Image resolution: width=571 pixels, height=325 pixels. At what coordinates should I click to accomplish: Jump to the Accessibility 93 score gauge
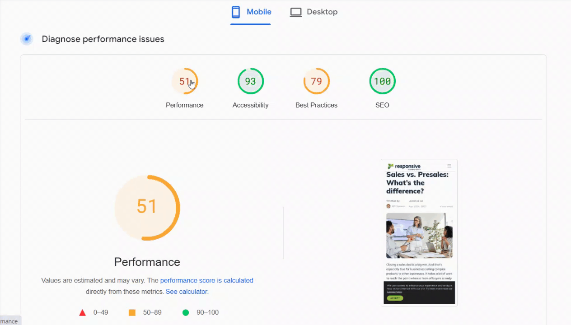250,81
